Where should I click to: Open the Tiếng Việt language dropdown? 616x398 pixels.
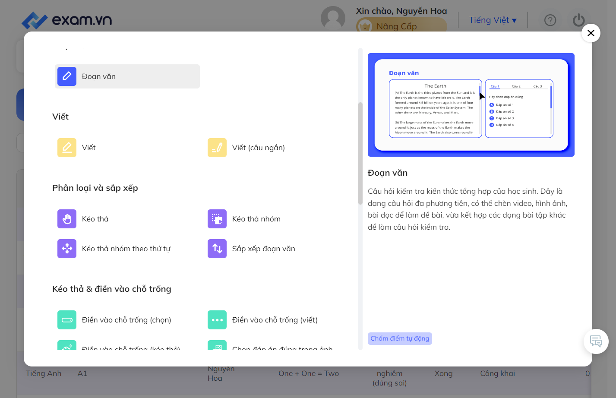pos(493,20)
